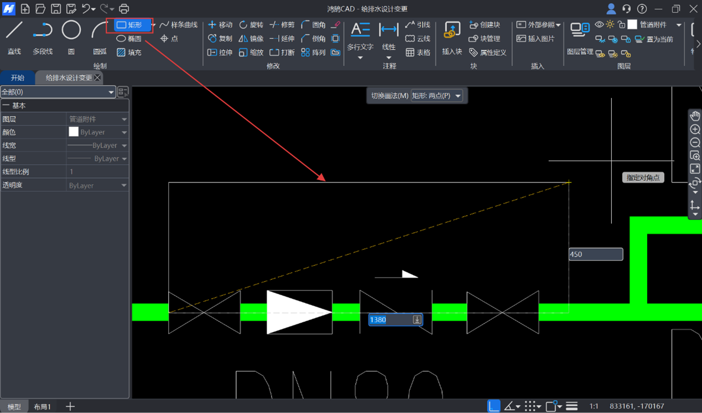This screenshot has width=702, height=413.
Task: Toggle the layer lock padlock icon
Action: (621, 25)
